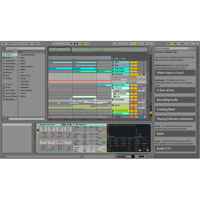
Task: Open Packs in Places
Action: pyautogui.click(x=10, y=87)
